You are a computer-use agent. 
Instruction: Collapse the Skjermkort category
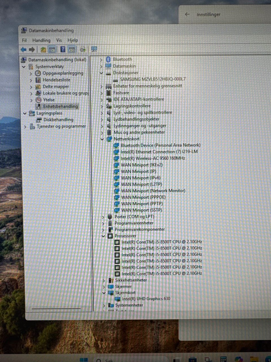tap(104, 293)
